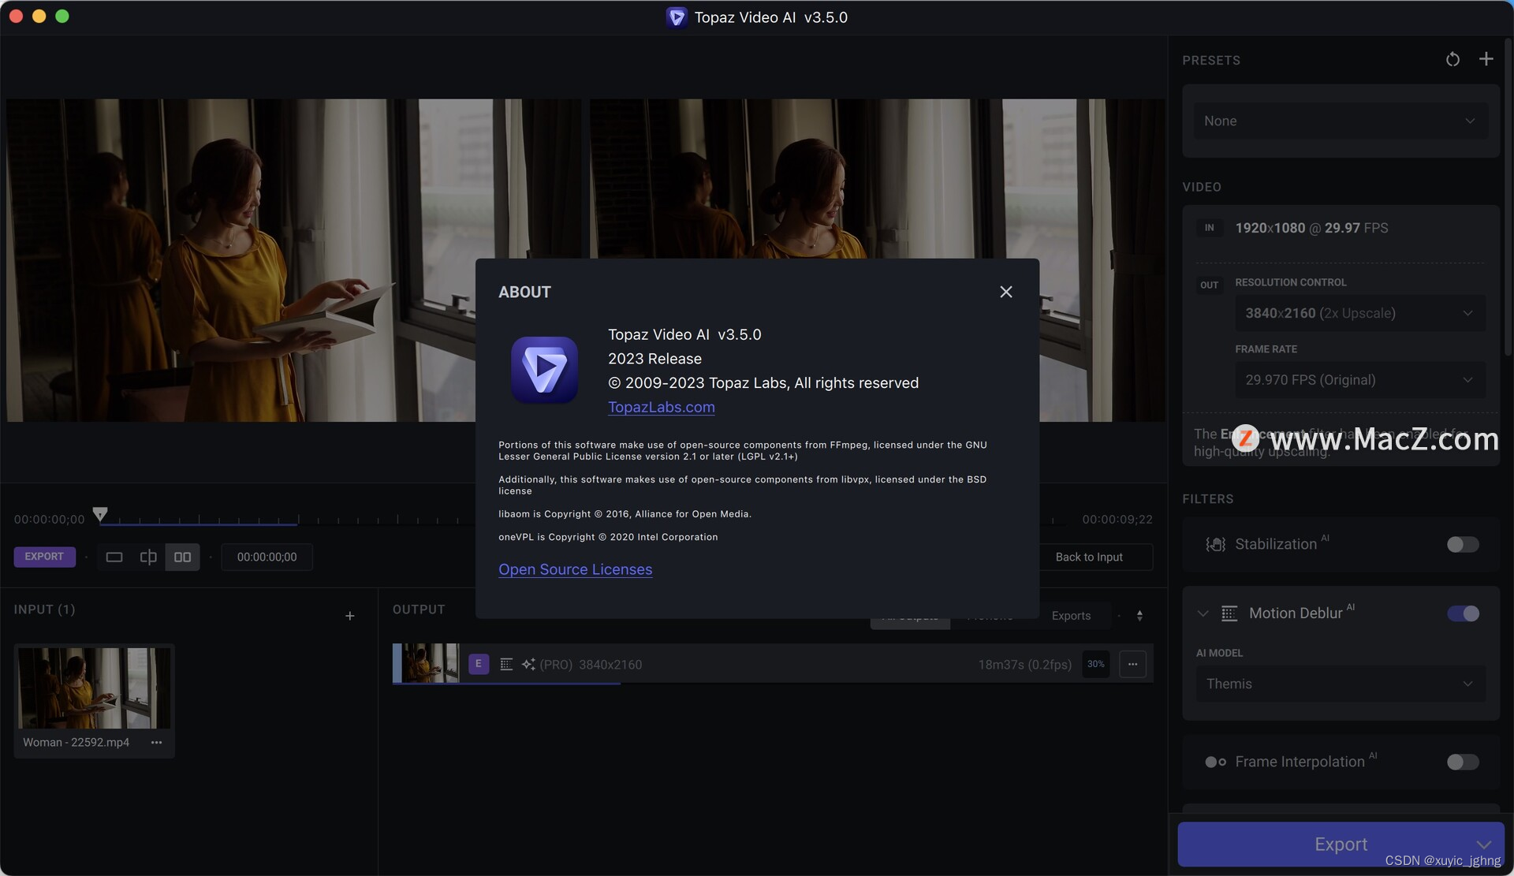Click the (PRO) 3840x2160 output label

pos(591,665)
